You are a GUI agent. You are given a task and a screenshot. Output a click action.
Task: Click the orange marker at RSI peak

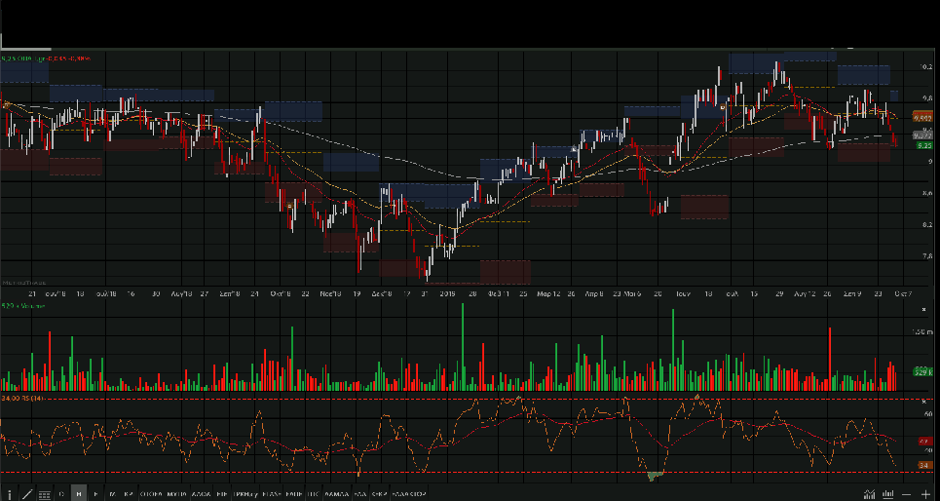tap(696, 397)
